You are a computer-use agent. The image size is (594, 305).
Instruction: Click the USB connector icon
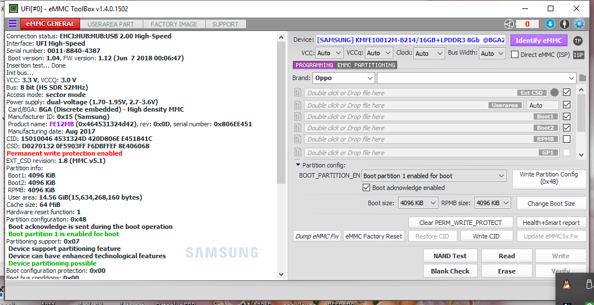point(564,24)
